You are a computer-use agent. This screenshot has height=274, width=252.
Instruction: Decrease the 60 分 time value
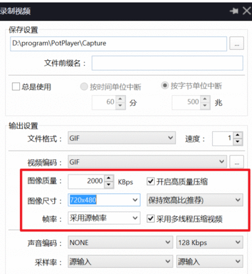pos(120,106)
